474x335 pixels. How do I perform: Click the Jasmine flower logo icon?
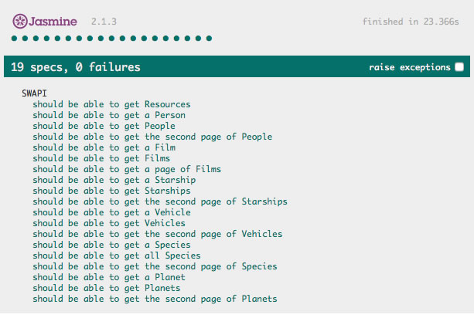[x=20, y=21]
